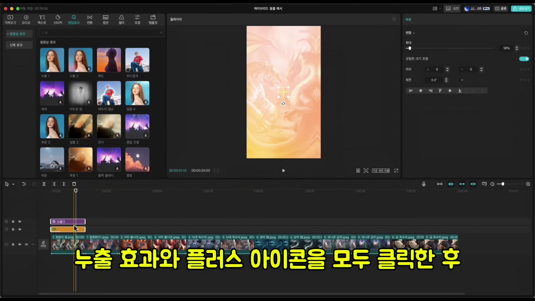
Task: Align the clip to the bottom edge
Action: 460,91
